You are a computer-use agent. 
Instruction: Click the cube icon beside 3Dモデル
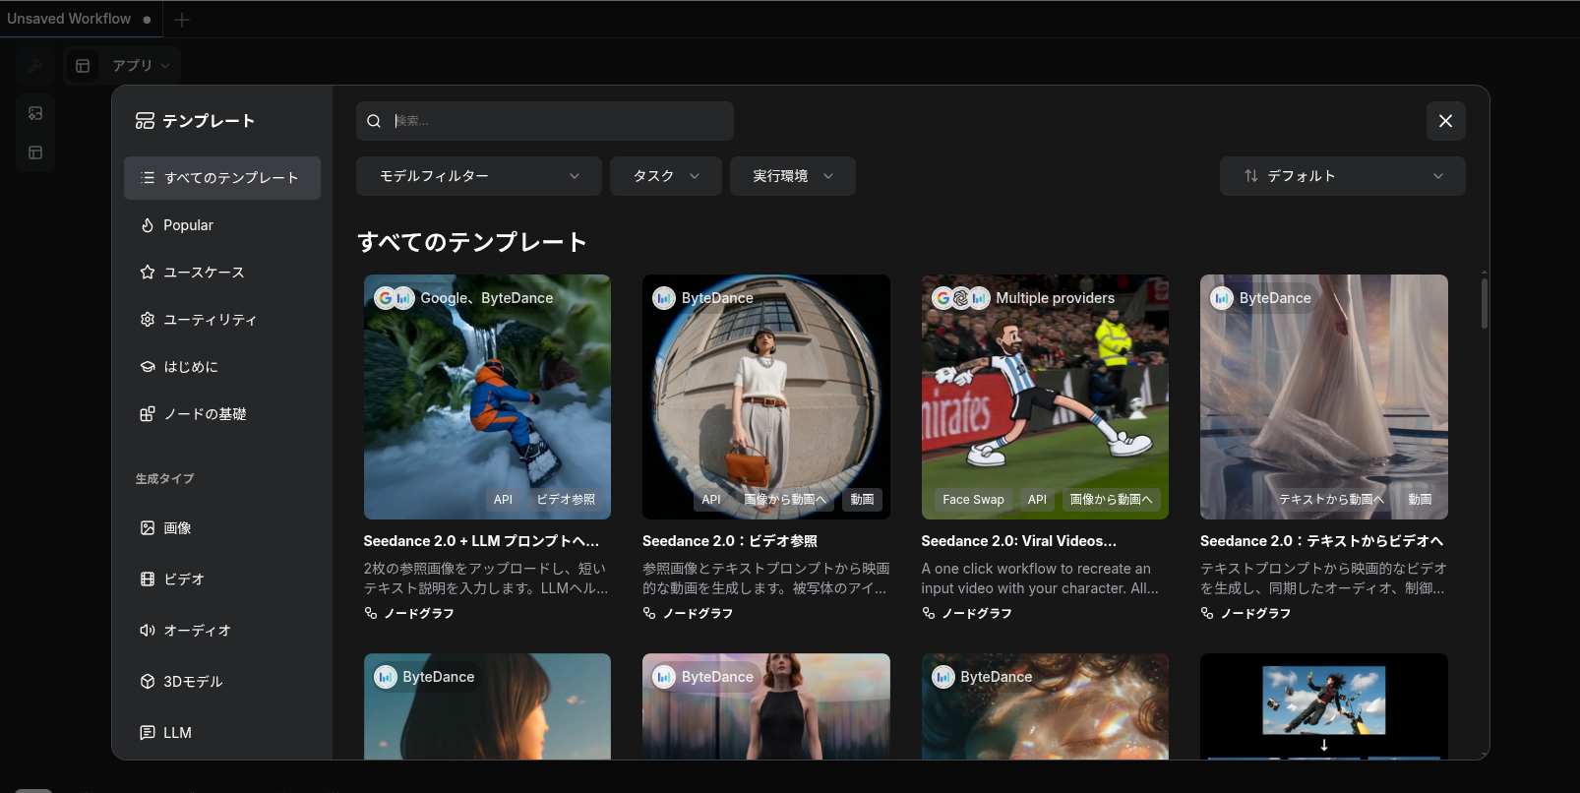[x=148, y=682]
